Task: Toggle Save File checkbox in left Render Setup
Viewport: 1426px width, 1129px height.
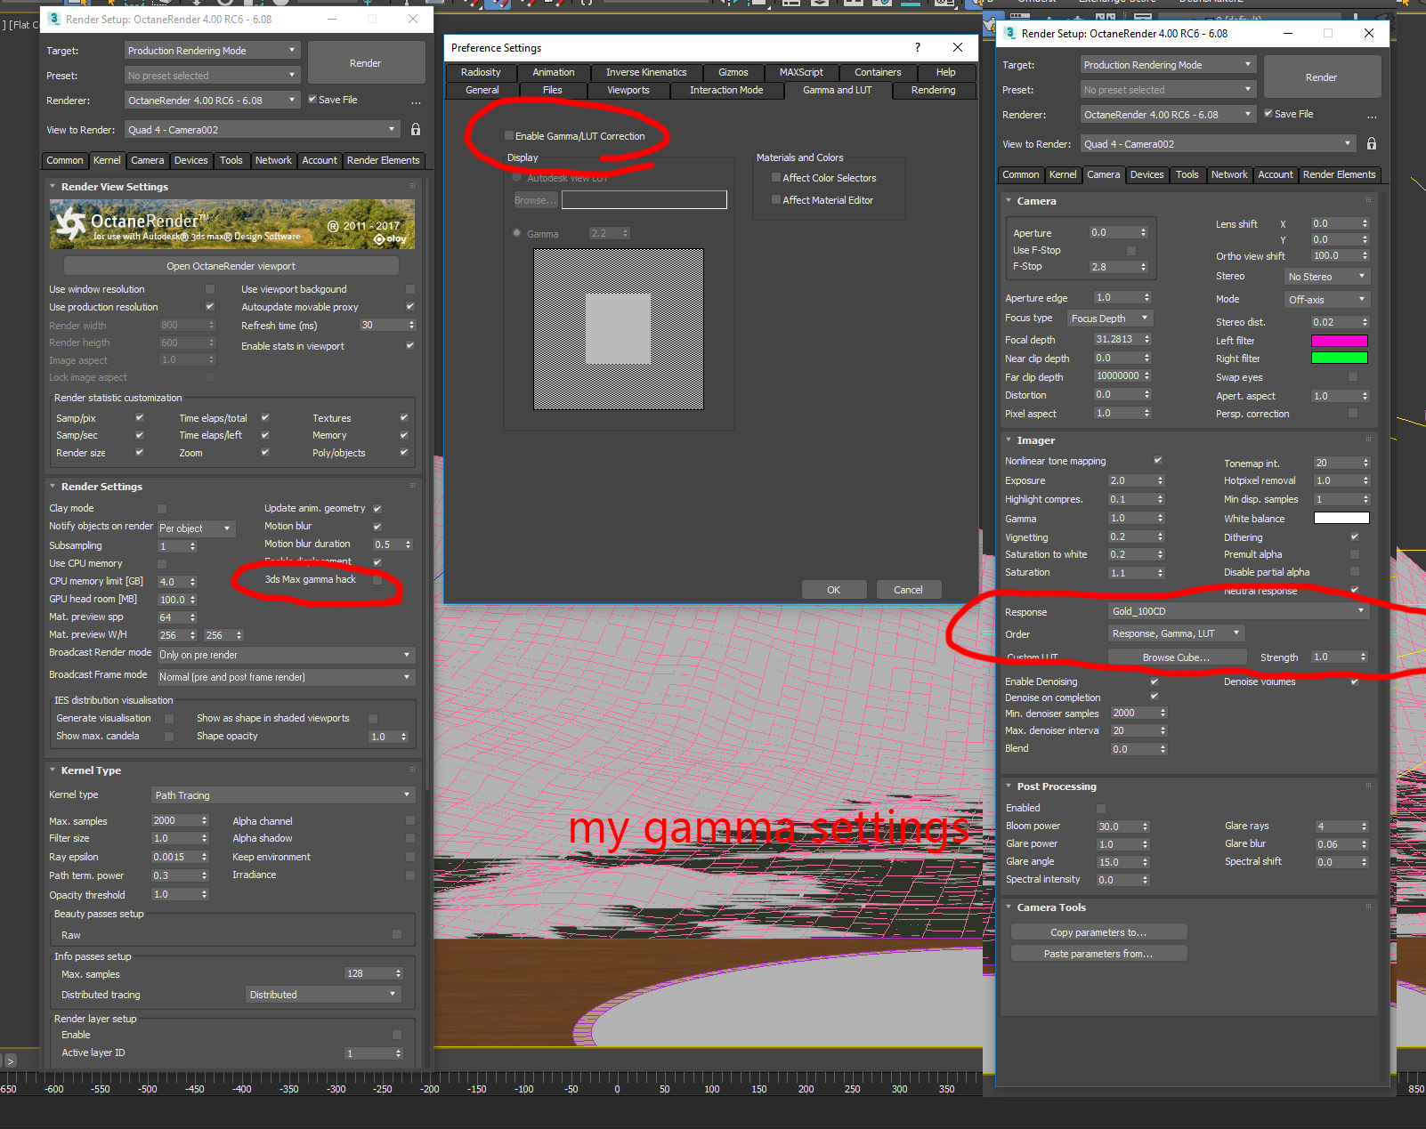Action: [312, 99]
